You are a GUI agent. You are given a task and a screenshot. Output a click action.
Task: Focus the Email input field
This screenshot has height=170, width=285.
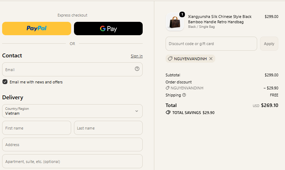(x=72, y=69)
